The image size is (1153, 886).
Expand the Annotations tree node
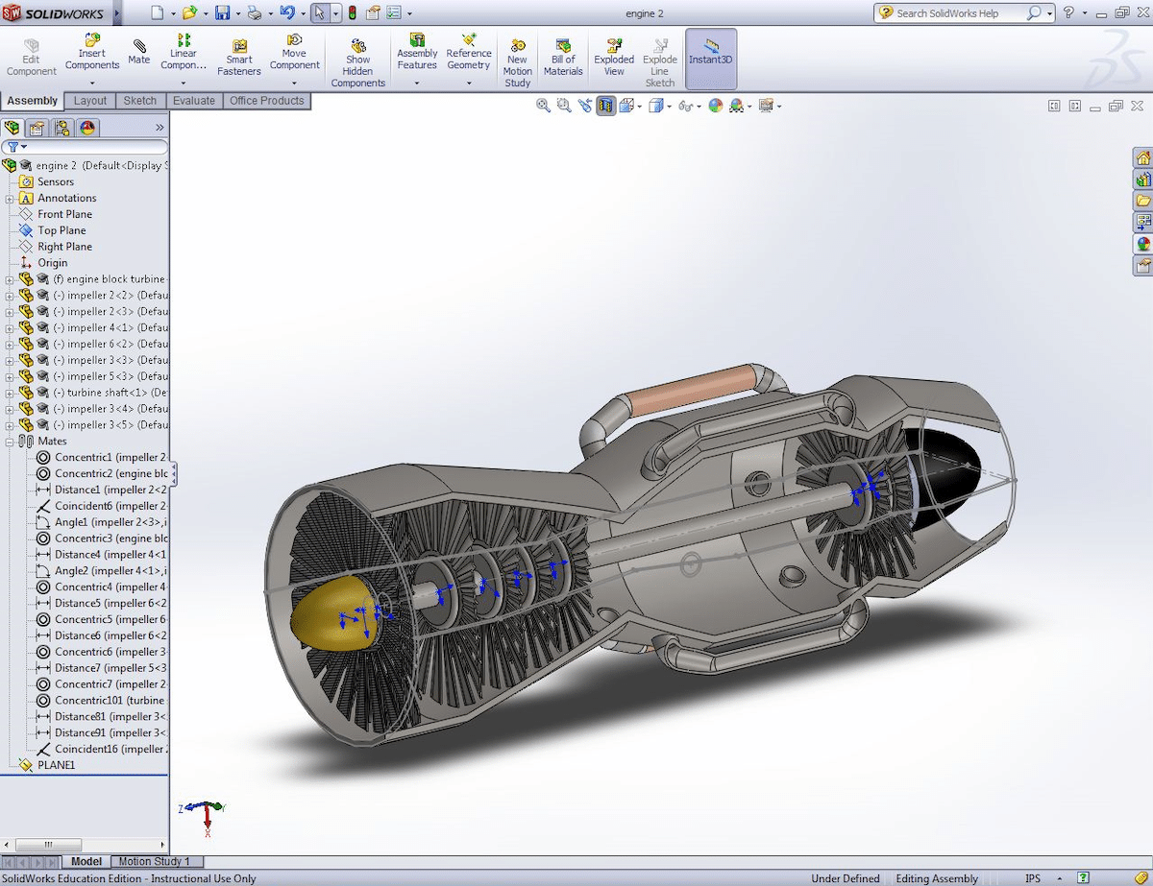point(10,198)
